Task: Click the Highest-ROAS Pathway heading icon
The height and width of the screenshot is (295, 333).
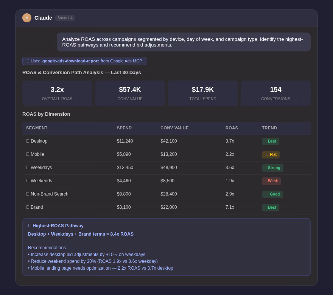Action: coord(30,226)
